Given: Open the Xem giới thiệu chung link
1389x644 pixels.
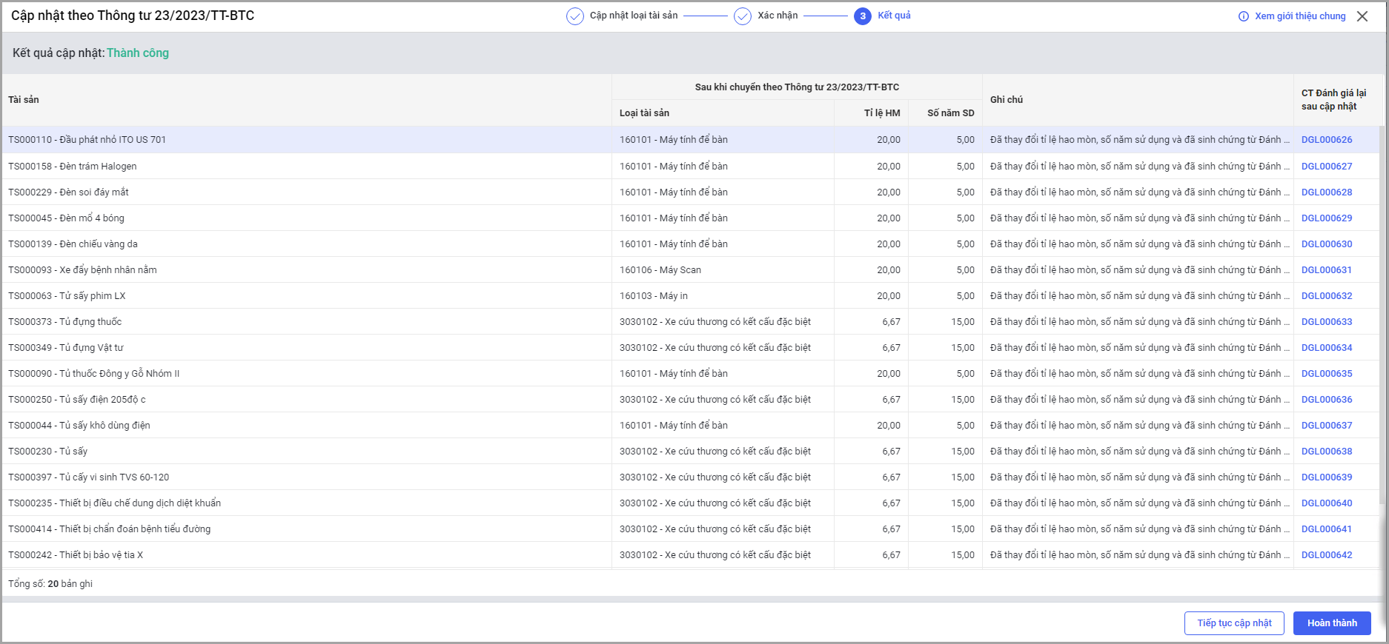Looking at the screenshot, I should point(1300,16).
